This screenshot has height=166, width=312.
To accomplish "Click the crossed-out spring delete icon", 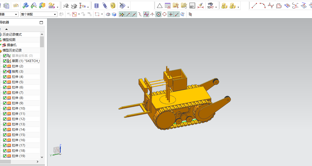I will [x=122, y=6].
